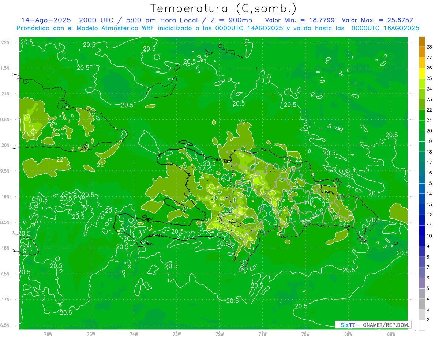Click the color bar value '26'
Viewport: 439px width, 339px height.
coord(429,68)
